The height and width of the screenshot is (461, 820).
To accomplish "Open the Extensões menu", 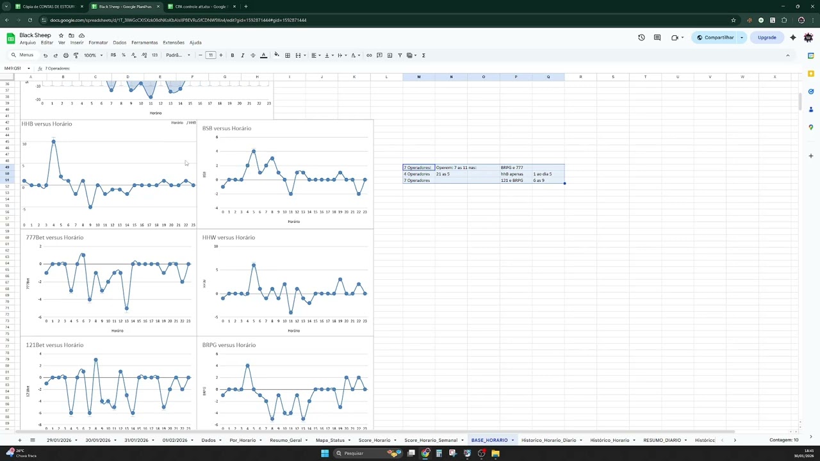I will pos(174,43).
